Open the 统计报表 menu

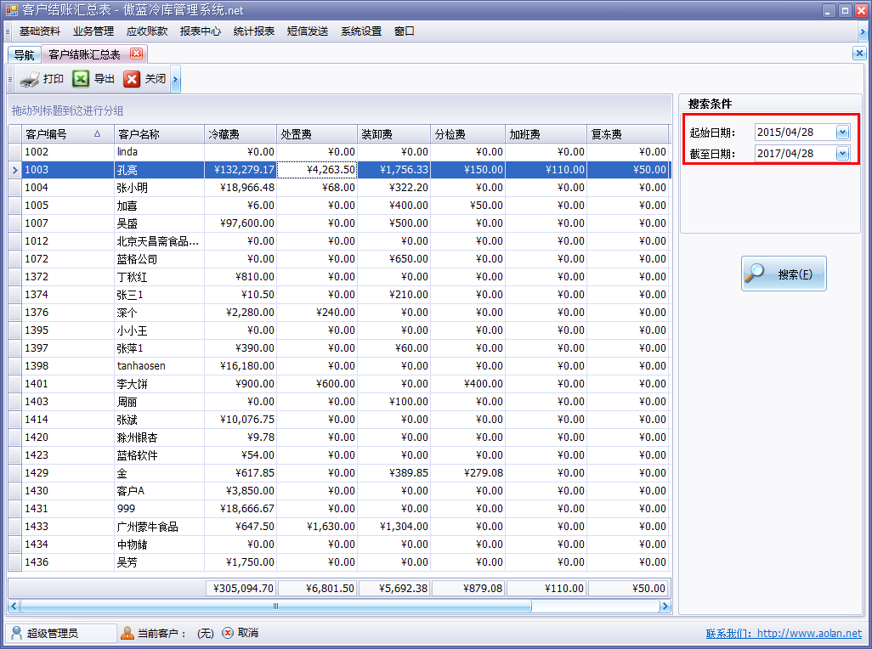(253, 31)
